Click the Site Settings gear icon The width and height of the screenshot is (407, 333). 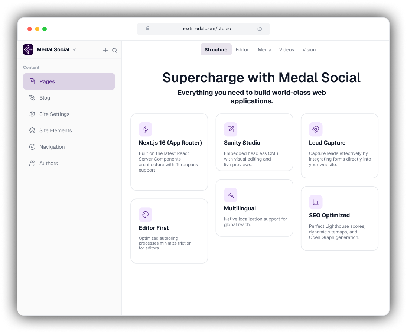[x=32, y=114]
